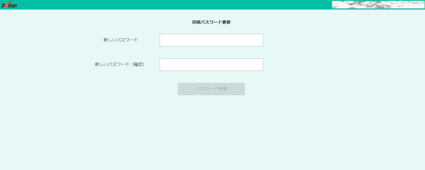Screen dimensions: 425x170
Task: Click the "D" letter of the DX Sign logo
Action: [3, 5]
